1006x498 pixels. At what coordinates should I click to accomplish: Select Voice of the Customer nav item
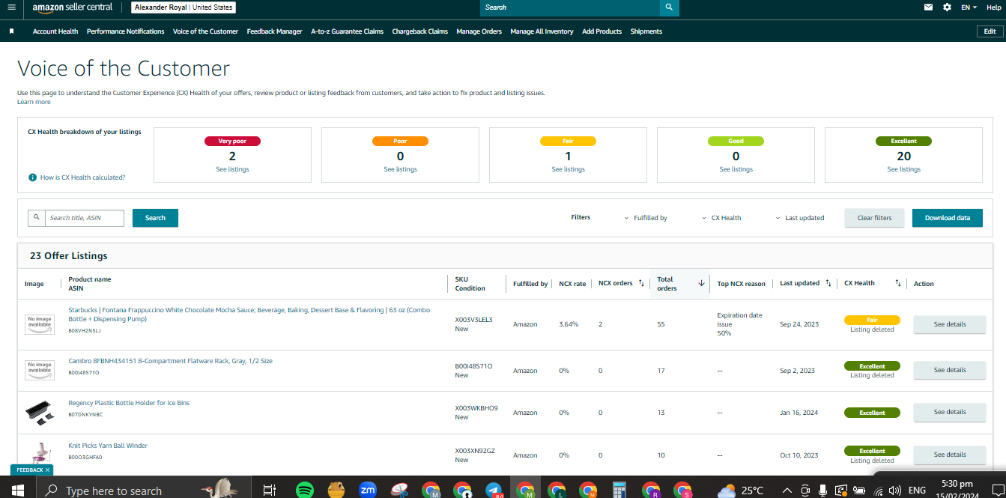[205, 31]
